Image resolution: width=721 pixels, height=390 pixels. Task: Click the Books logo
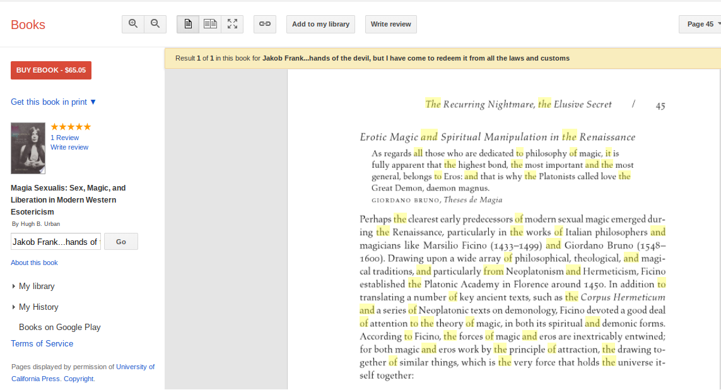tap(28, 25)
